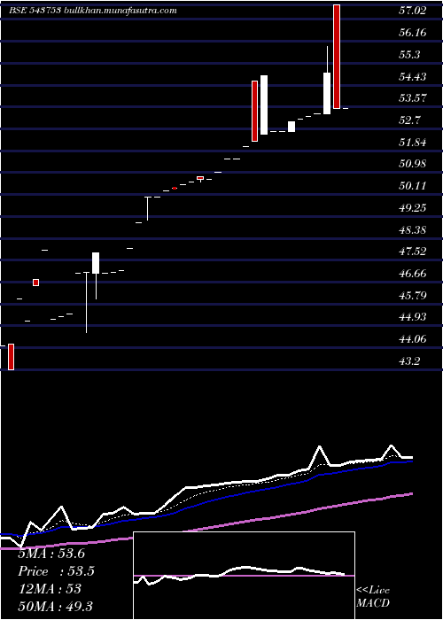Click the red candlestick near 43.2 at chart start
Viewport: 443px width, 620px height.
point(11,357)
